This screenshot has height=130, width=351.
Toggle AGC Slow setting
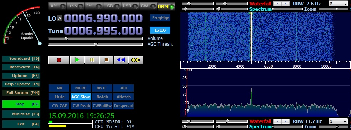pos(81,97)
